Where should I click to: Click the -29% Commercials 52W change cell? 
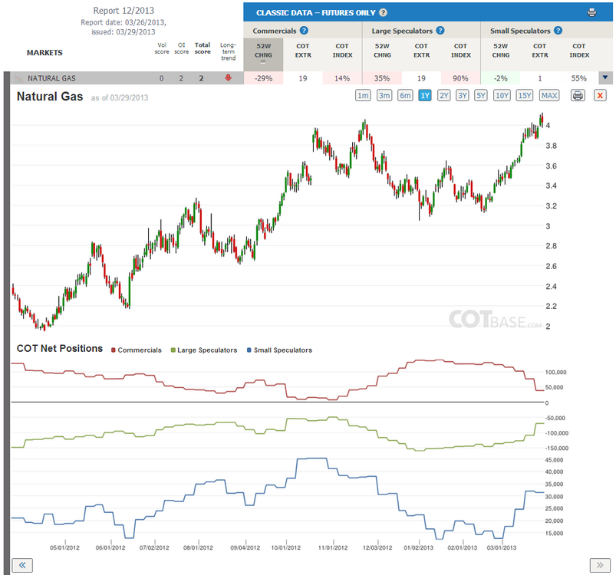pos(263,78)
